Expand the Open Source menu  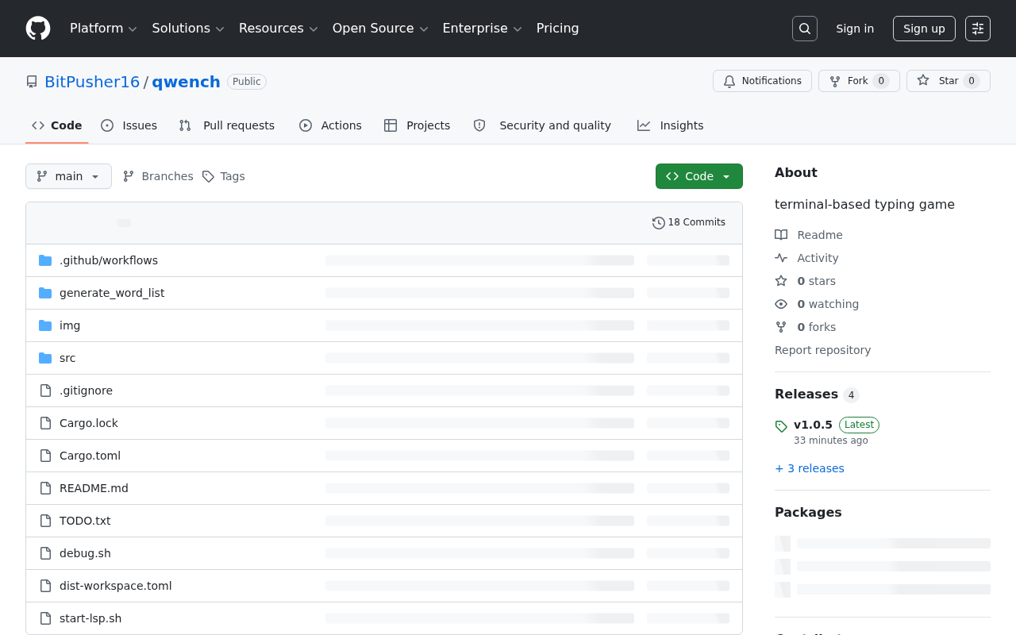click(380, 29)
